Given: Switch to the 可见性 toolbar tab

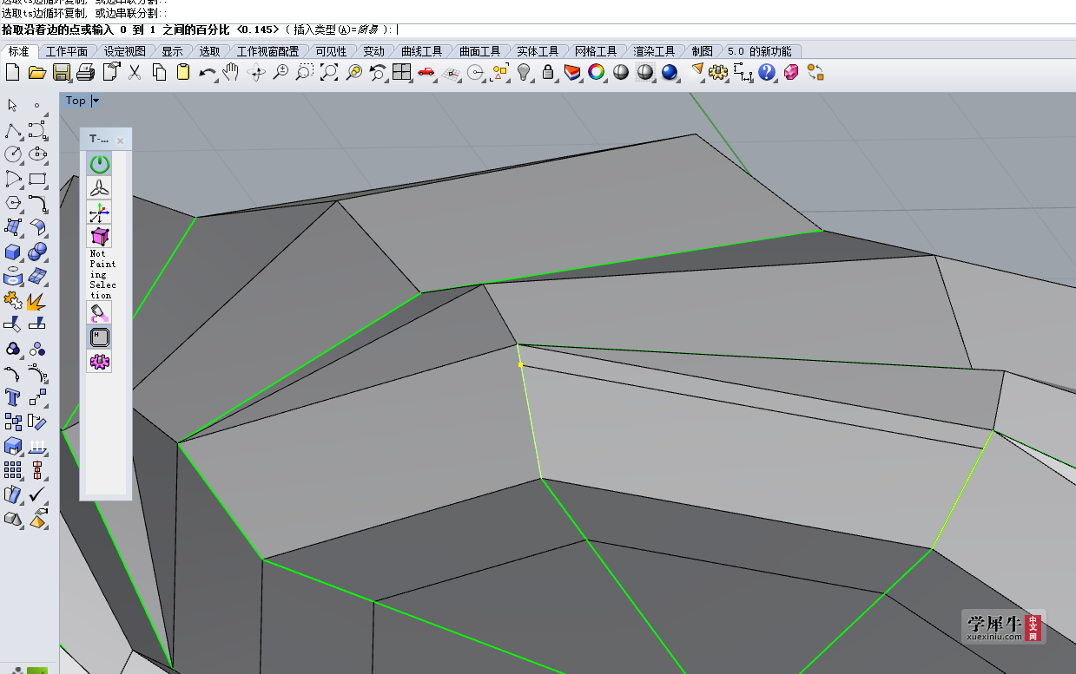Looking at the screenshot, I should (x=331, y=52).
